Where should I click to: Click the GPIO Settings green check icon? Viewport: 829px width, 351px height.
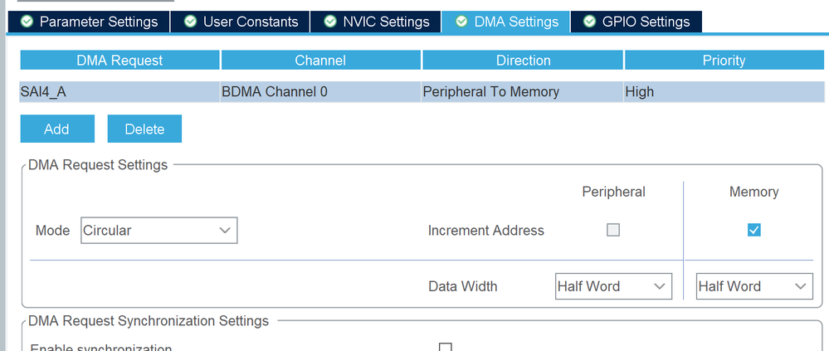(590, 22)
